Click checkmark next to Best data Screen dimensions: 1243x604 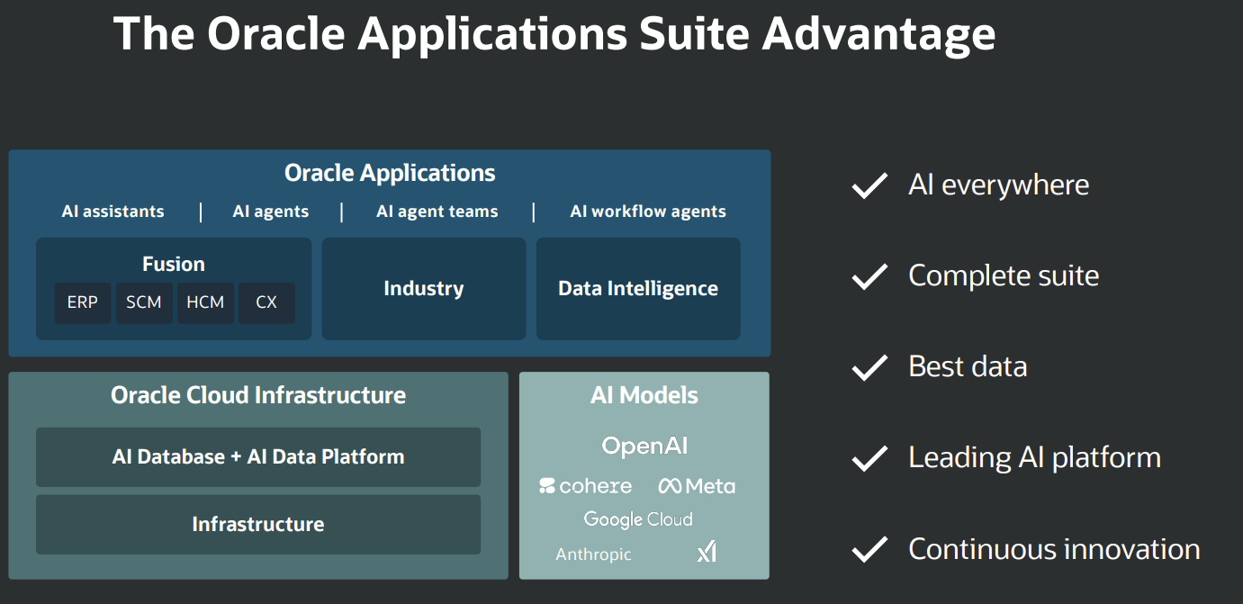pos(869,367)
